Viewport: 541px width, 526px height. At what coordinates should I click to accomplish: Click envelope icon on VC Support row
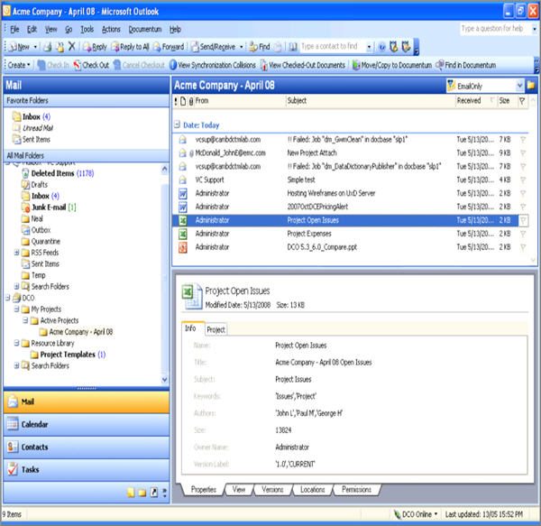pyautogui.click(x=182, y=180)
